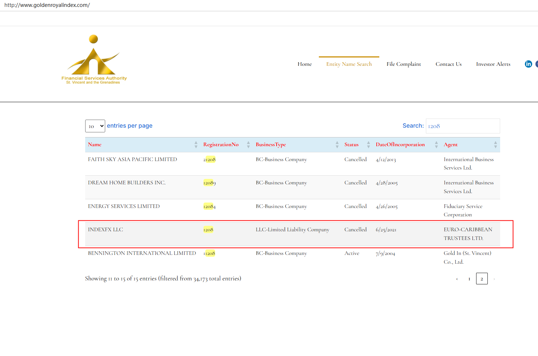538x356 pixels.
Task: Sort table by Name column arrows
Action: (x=196, y=145)
